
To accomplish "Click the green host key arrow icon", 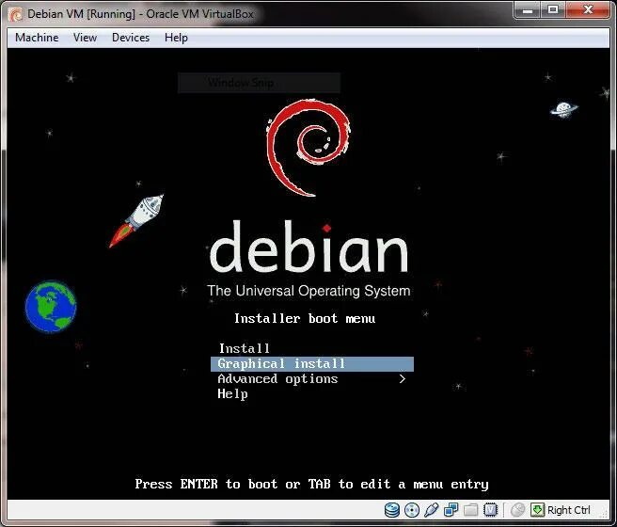I will [537, 510].
